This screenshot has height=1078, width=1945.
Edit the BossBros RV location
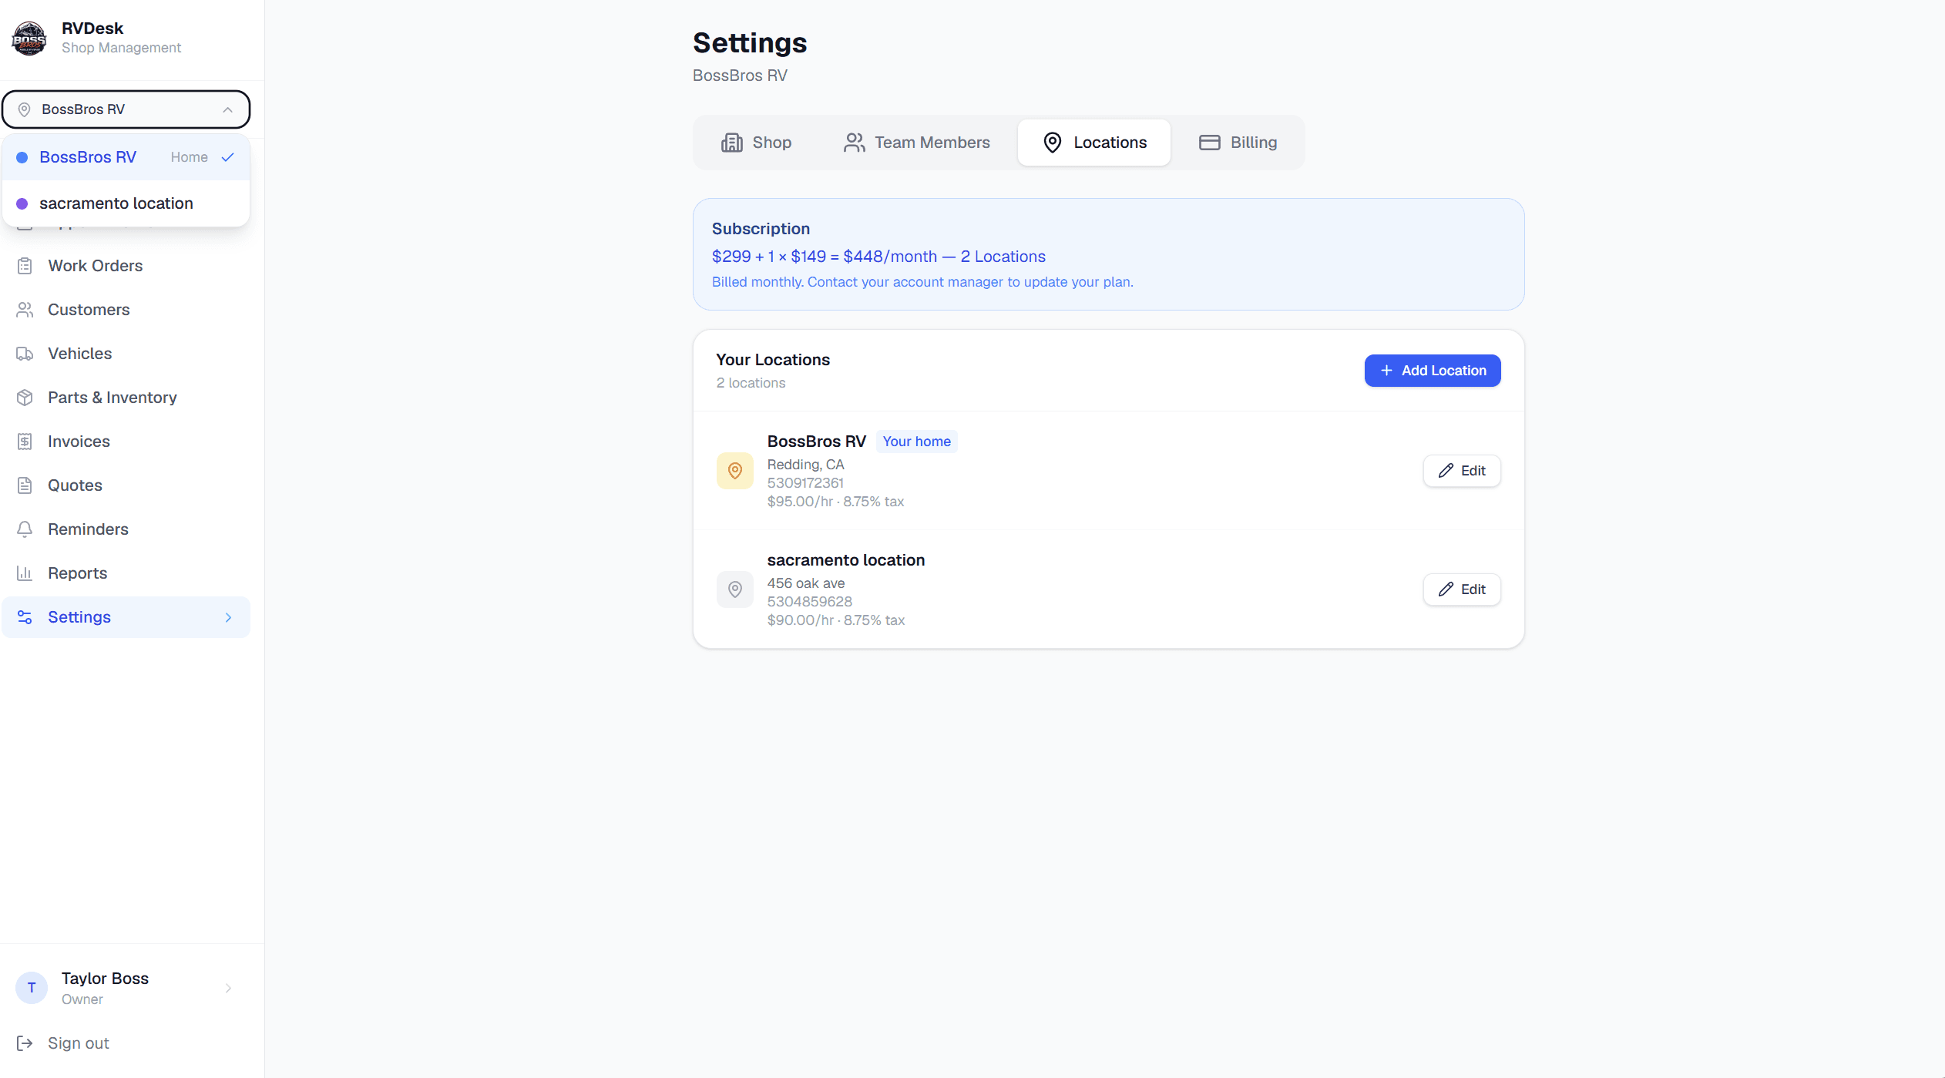point(1462,471)
